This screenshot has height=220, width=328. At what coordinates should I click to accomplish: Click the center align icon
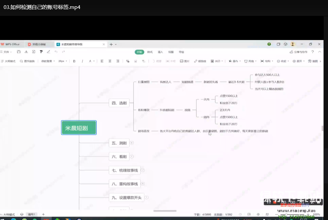point(110,61)
